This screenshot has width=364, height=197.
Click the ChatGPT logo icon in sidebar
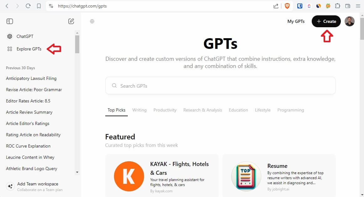coord(10,36)
